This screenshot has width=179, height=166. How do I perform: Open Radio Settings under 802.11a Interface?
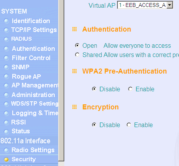[33, 150]
